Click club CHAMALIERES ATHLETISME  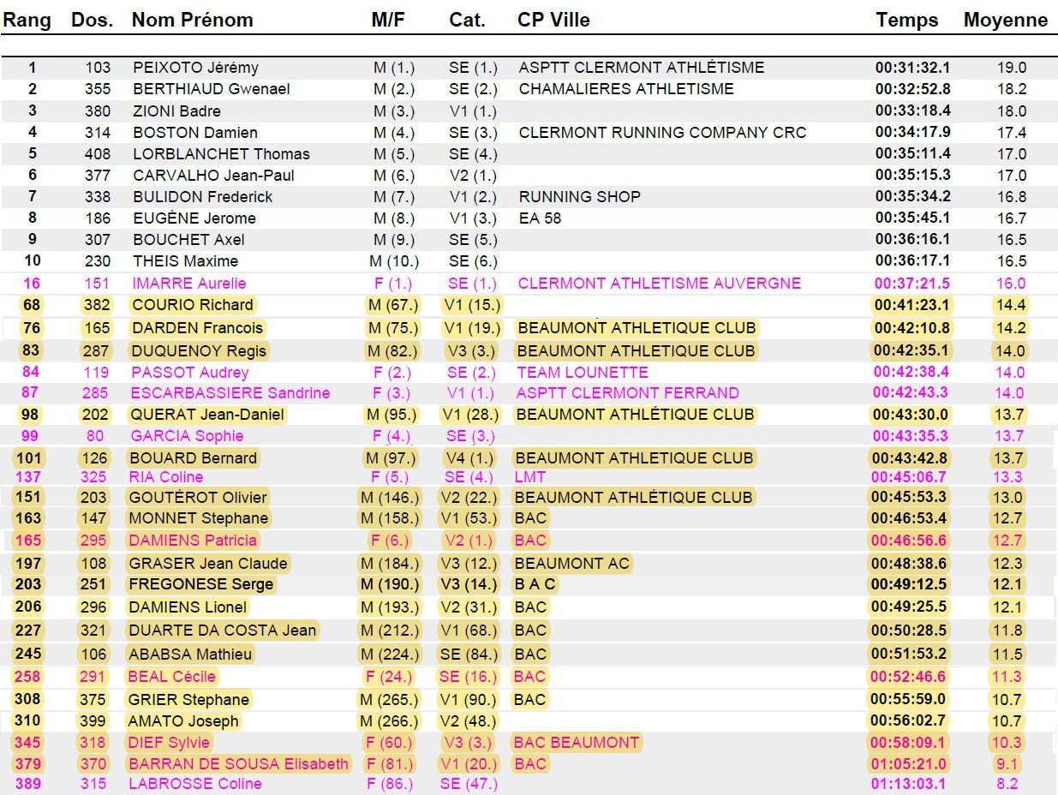[x=626, y=89]
